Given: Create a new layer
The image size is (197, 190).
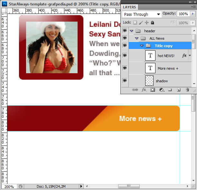Looking at the screenshot, I should click(x=179, y=90).
